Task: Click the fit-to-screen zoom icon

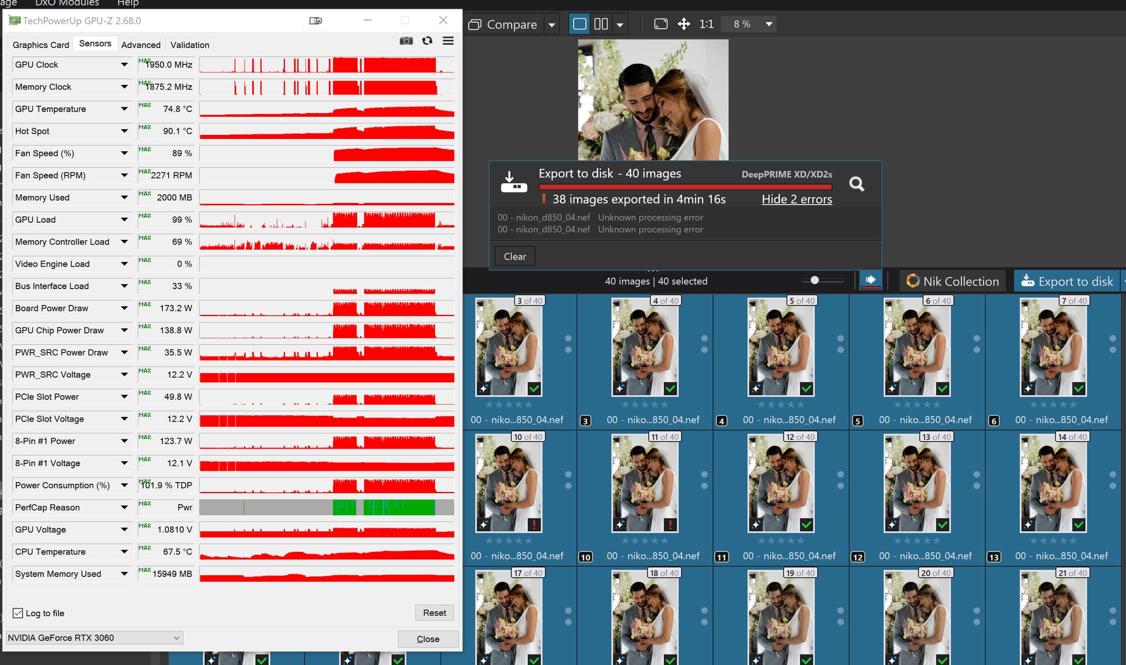Action: [660, 24]
